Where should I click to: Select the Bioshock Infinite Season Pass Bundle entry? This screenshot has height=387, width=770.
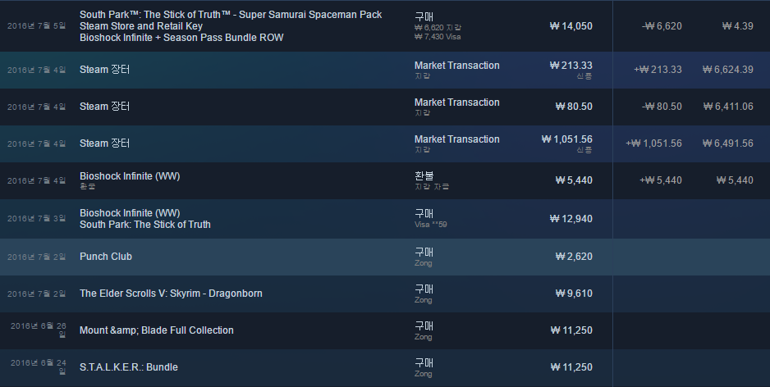point(181,37)
